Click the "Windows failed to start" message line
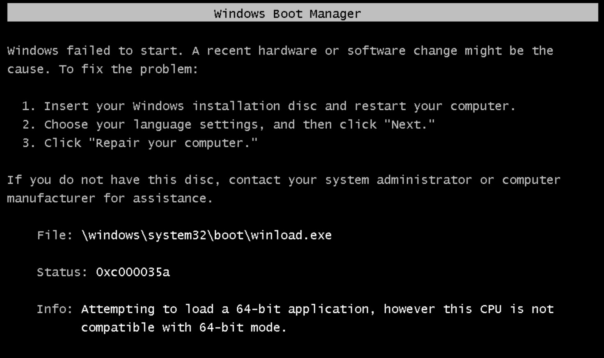 pos(280,51)
